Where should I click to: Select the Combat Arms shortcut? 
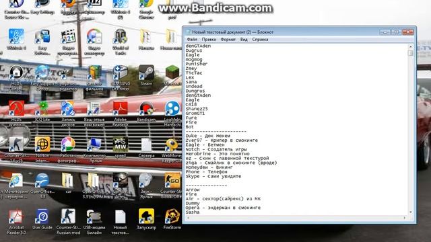coord(121,186)
